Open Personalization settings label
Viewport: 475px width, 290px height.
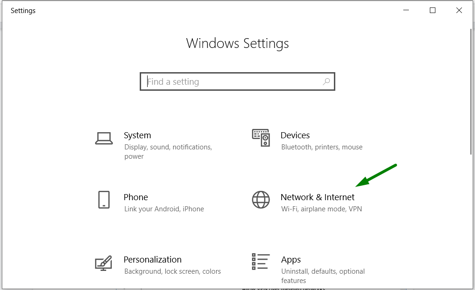[x=153, y=259]
